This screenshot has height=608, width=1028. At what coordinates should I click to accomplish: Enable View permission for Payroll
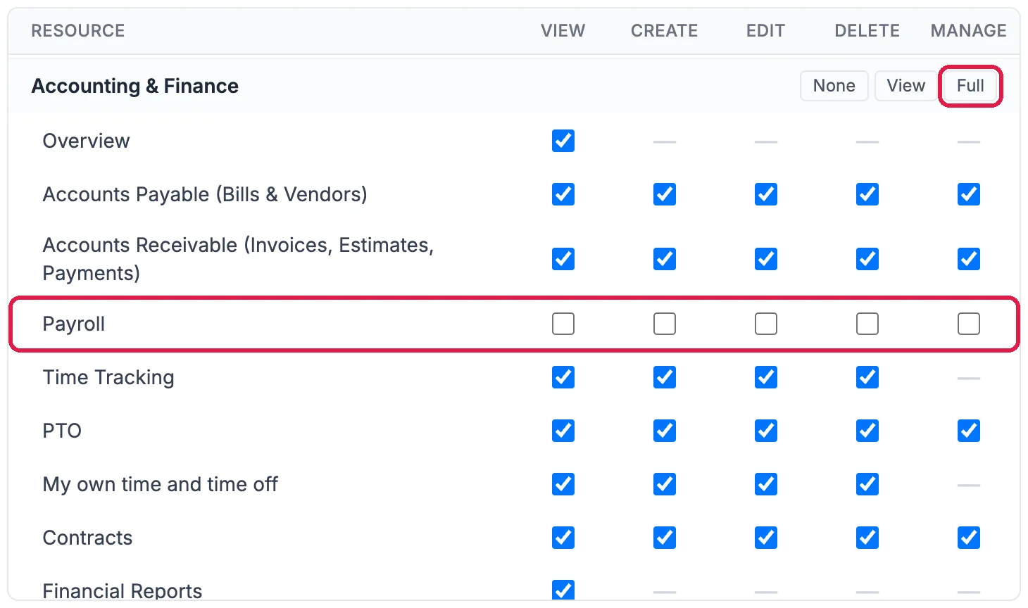pos(563,324)
